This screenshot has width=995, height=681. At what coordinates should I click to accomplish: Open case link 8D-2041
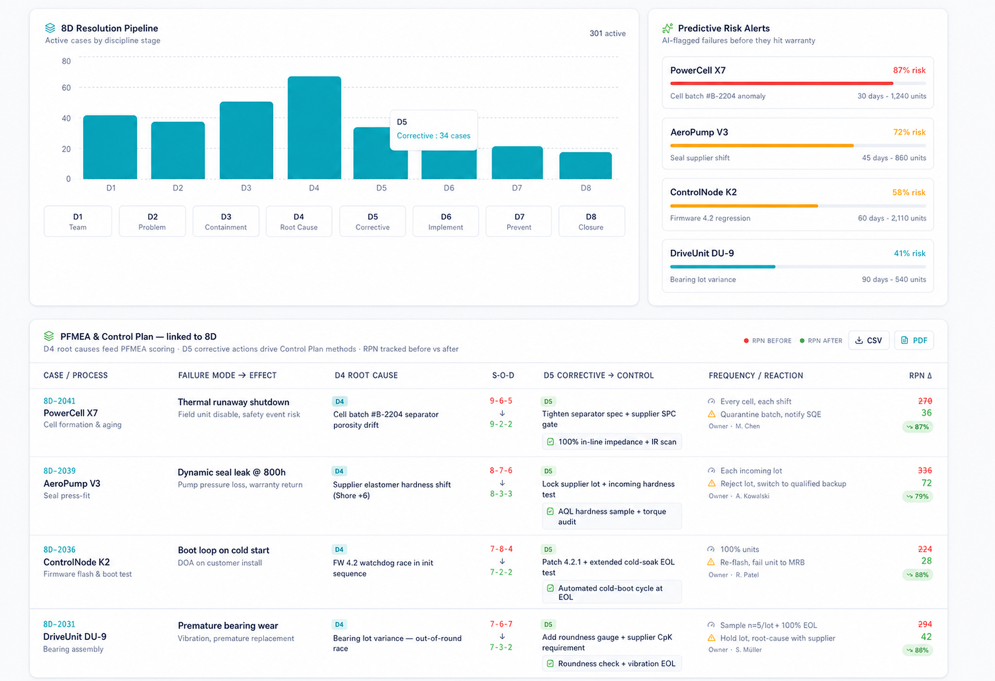(x=59, y=401)
